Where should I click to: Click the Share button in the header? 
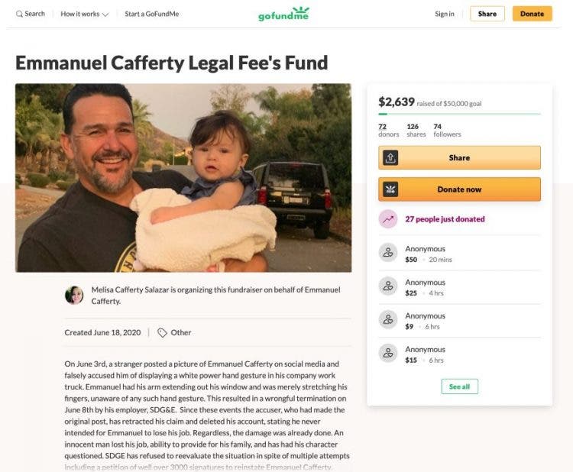click(x=487, y=14)
